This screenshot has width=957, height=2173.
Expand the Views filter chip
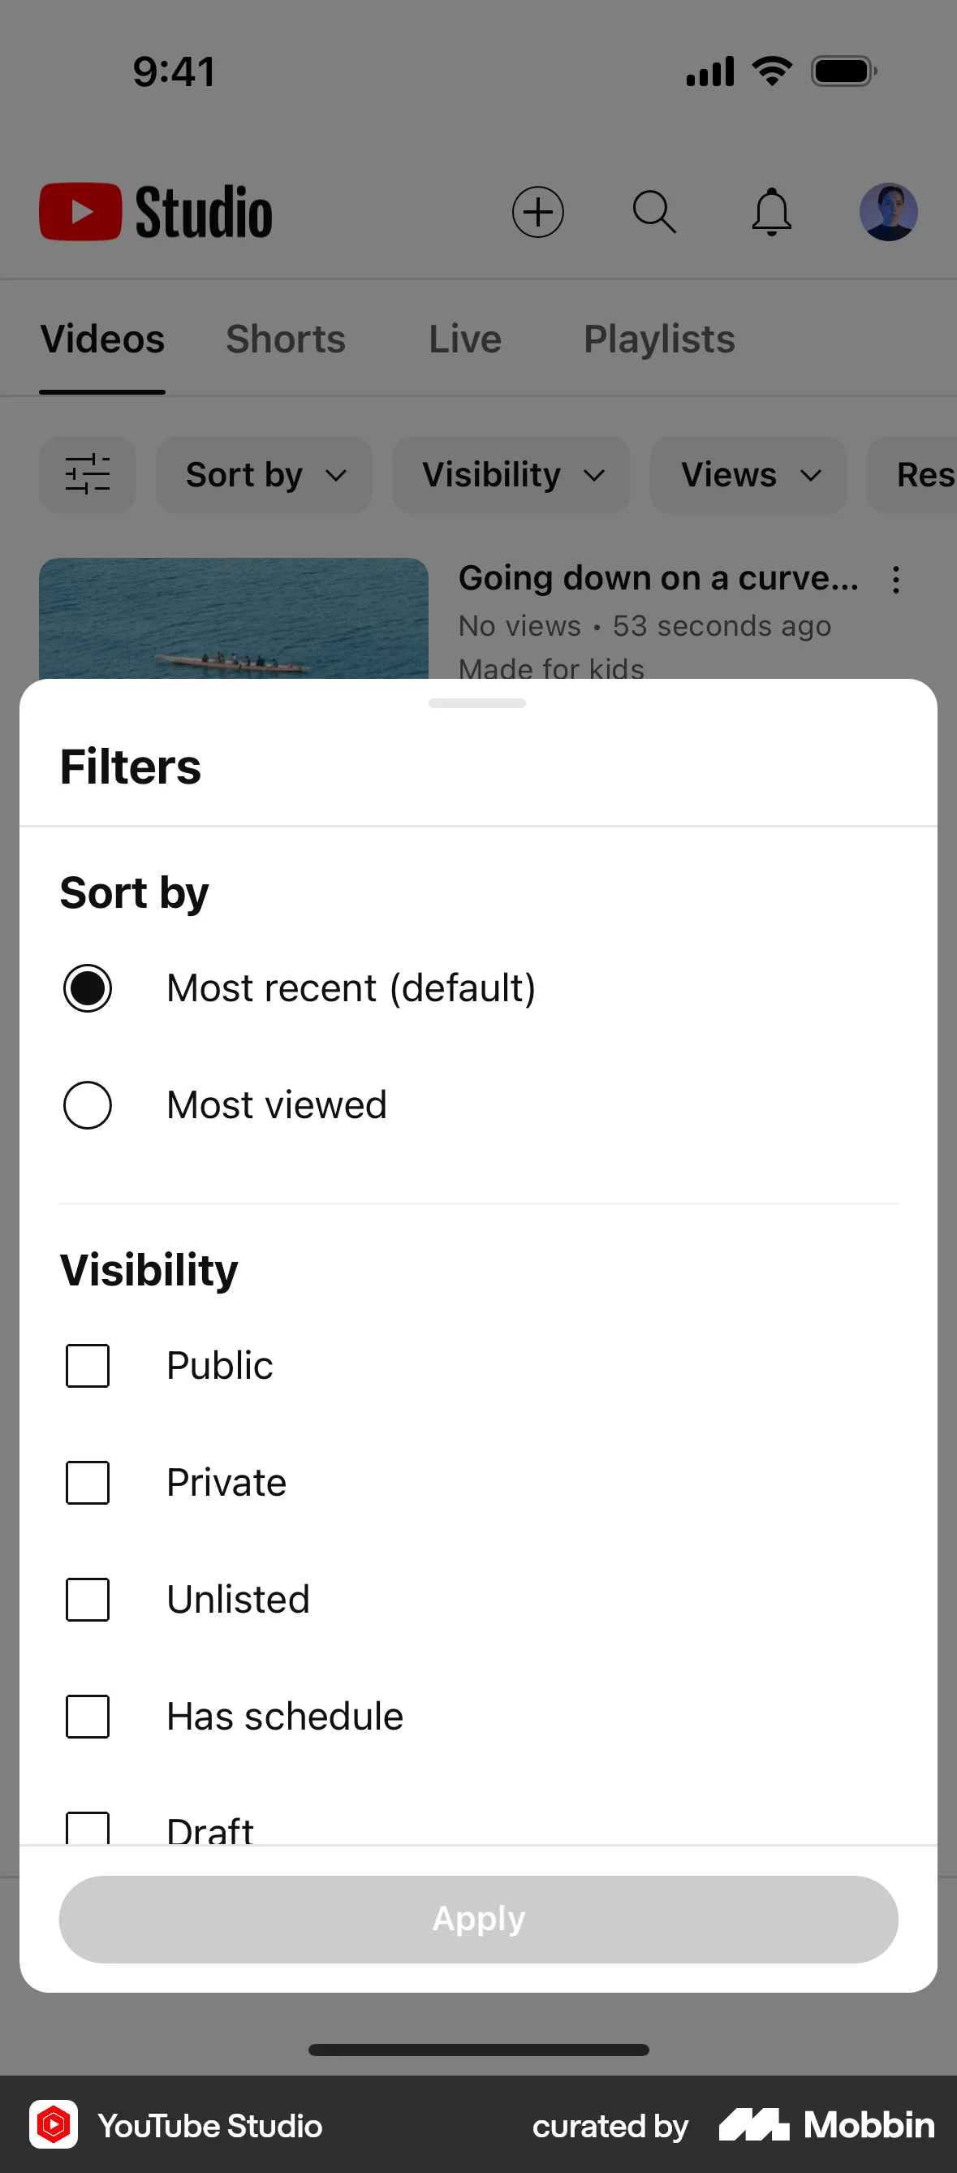(748, 475)
